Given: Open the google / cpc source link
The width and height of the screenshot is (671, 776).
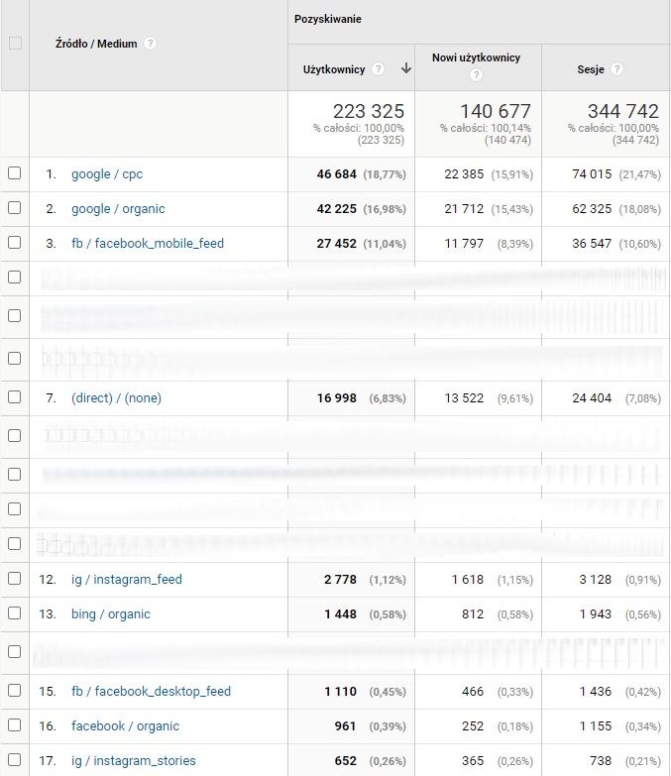Looking at the screenshot, I should tap(106, 174).
